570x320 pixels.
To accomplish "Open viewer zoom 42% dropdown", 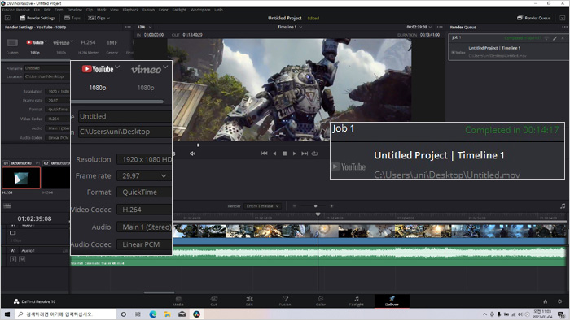I will (x=145, y=27).
